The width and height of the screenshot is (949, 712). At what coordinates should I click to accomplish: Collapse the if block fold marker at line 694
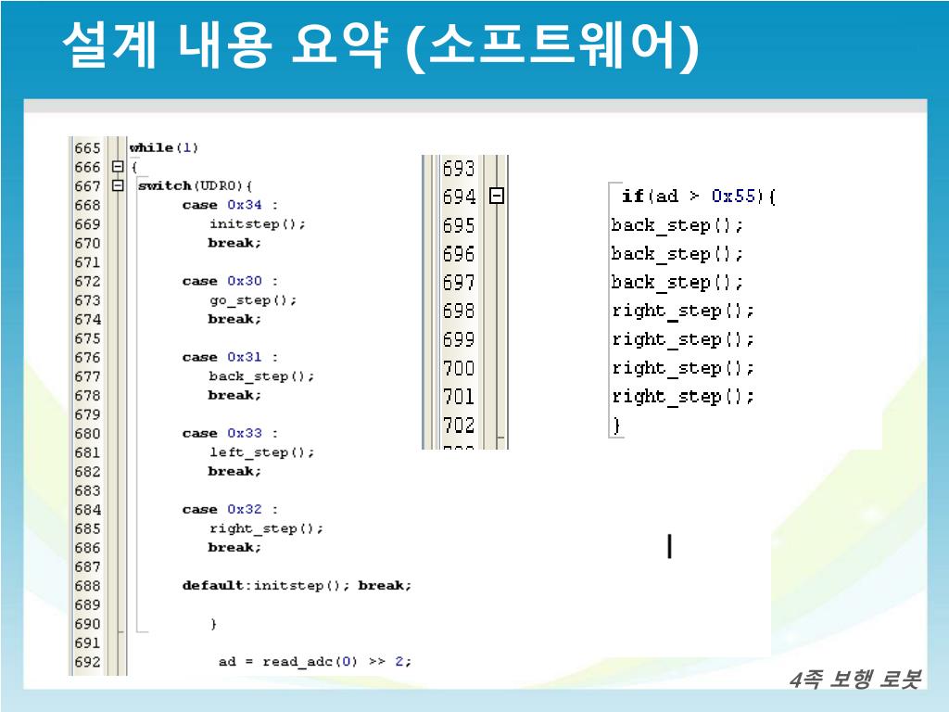coord(497,196)
